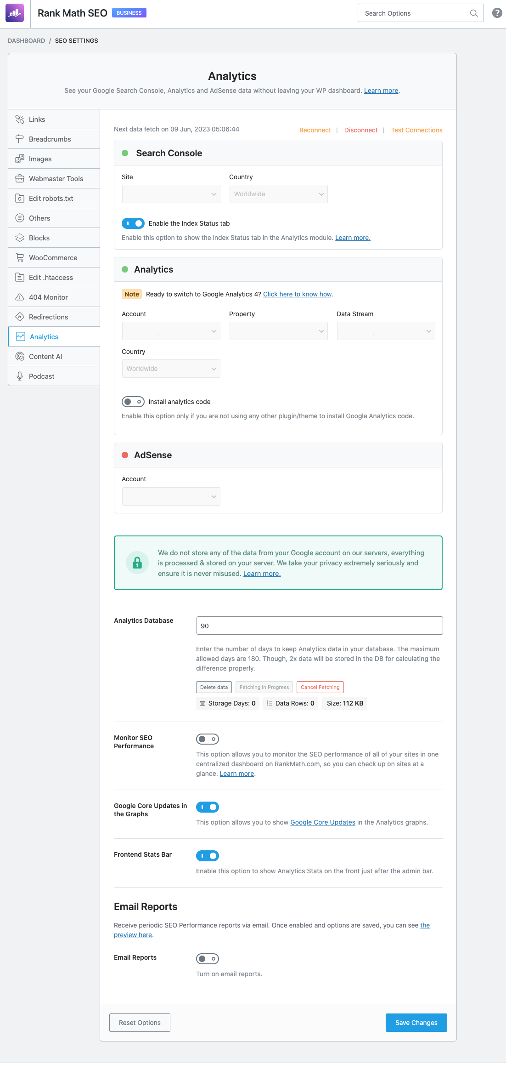Click the Fetching in Progress button

tap(264, 687)
